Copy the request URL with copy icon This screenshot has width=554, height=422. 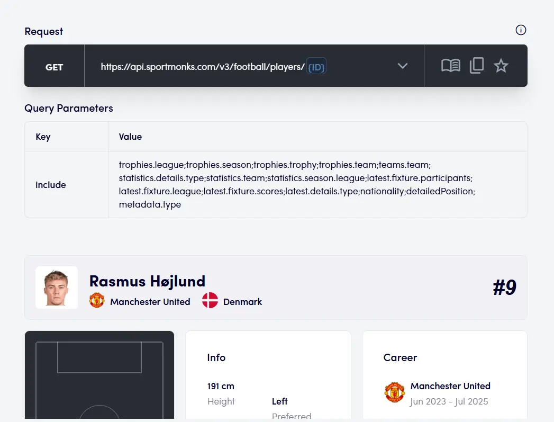click(x=477, y=66)
